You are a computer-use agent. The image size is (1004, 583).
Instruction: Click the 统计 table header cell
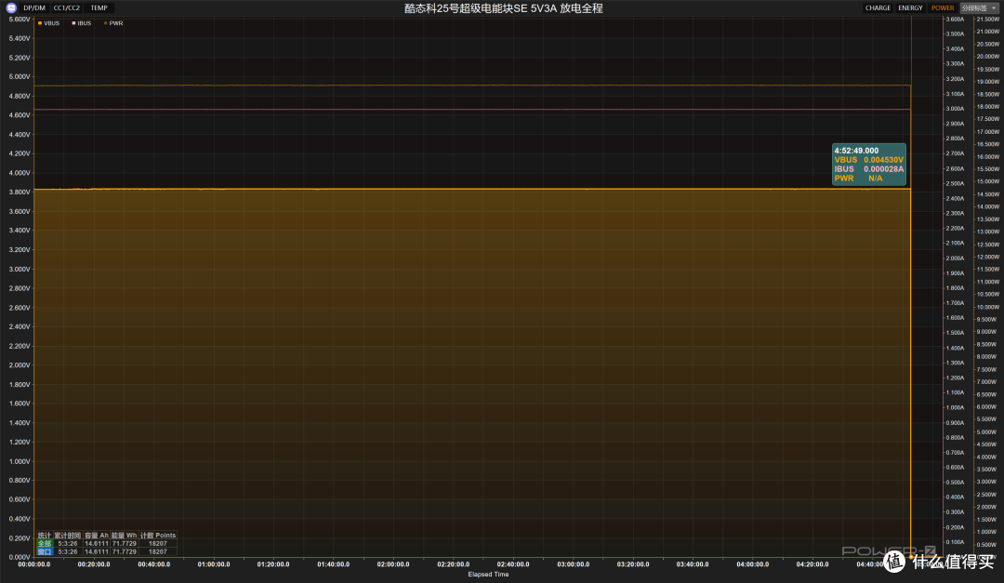45,536
